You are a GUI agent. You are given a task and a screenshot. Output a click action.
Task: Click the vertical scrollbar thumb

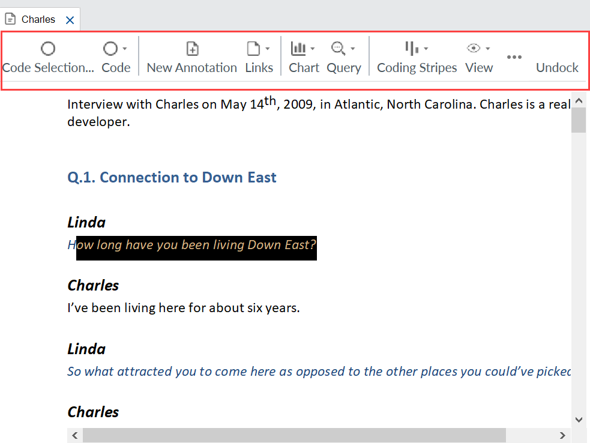(579, 120)
